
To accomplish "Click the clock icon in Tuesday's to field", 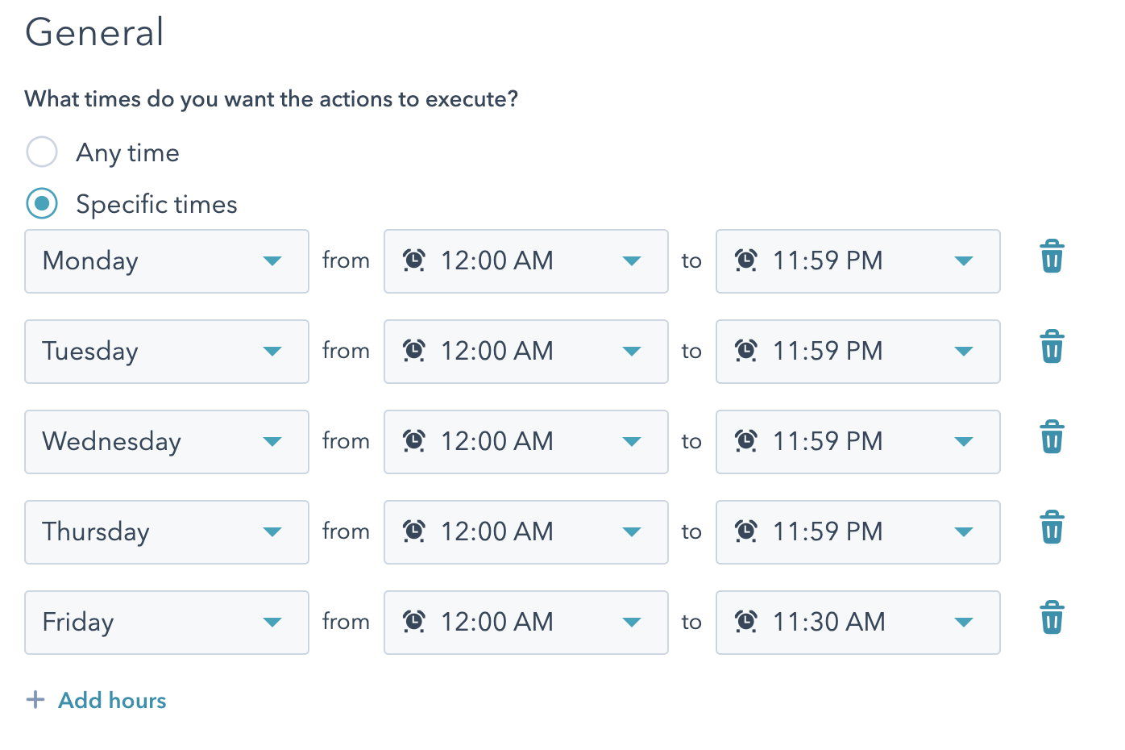I will (x=746, y=351).
